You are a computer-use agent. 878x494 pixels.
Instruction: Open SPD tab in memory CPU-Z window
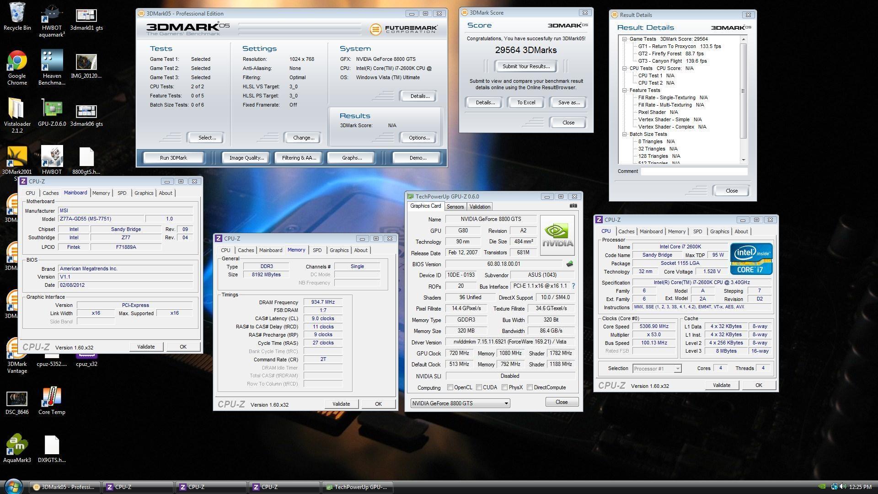pos(317,250)
